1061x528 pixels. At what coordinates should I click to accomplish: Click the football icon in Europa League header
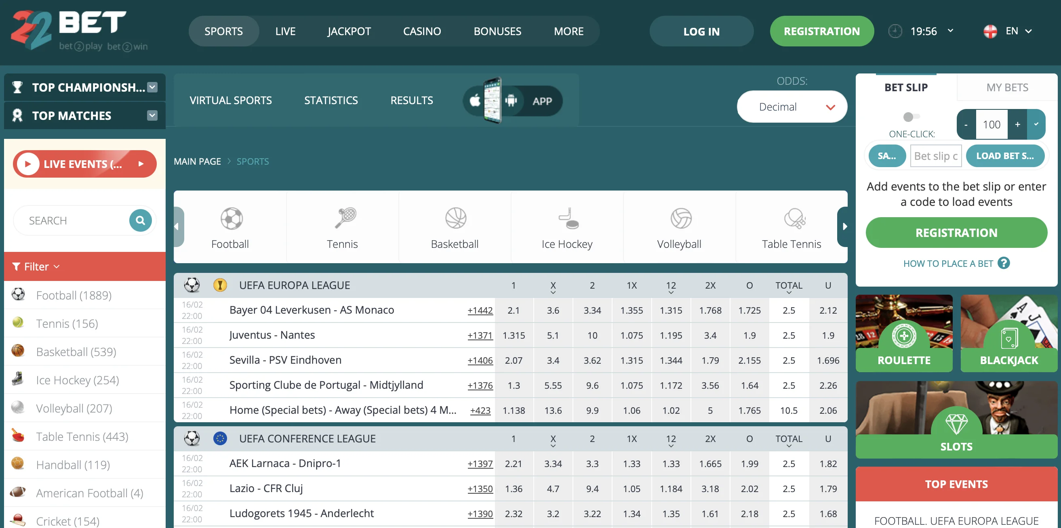192,285
